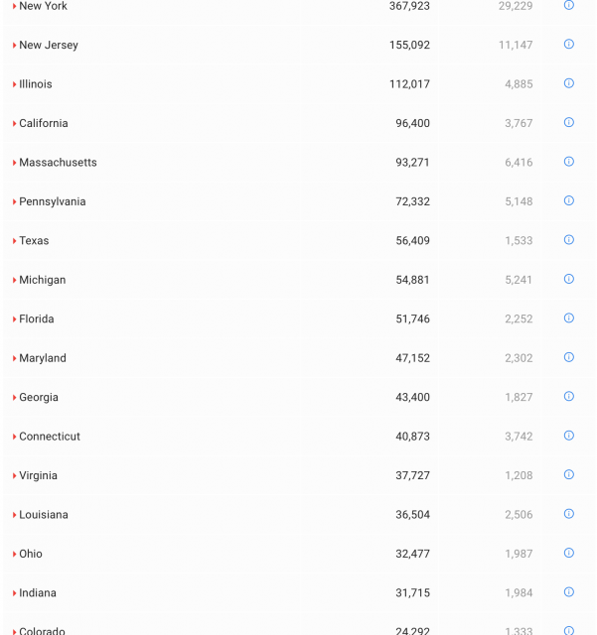Open info icon for New Jersey
Viewport: 597px width, 635px height.
[x=569, y=45]
